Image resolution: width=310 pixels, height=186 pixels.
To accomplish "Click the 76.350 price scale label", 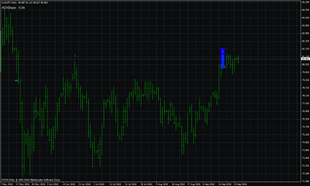I will [306, 119].
